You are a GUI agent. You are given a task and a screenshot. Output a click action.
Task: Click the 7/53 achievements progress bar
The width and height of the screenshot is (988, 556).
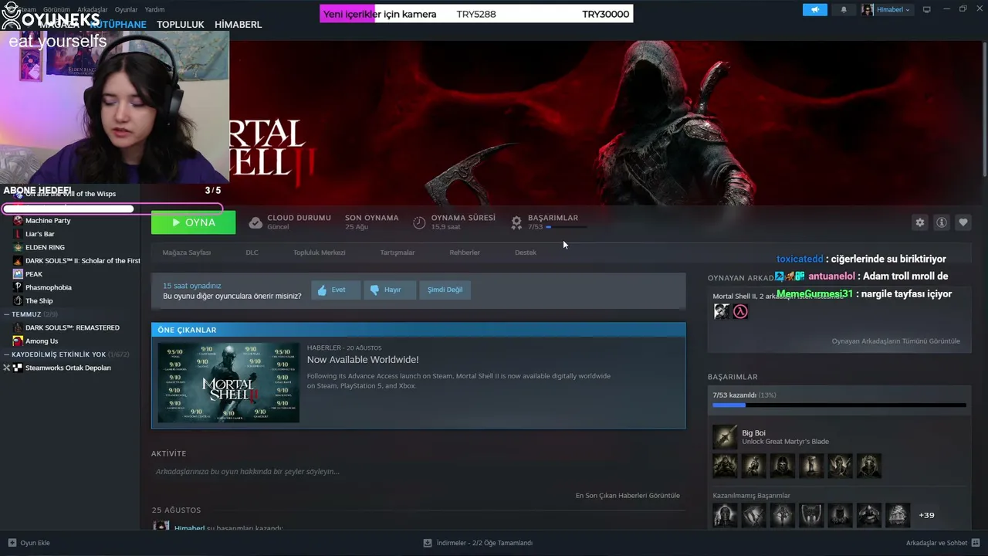[839, 405]
